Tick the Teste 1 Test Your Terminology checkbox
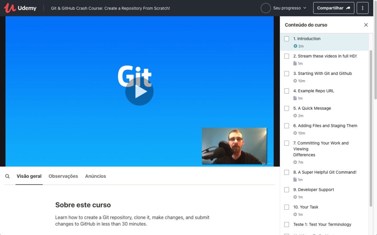The height and width of the screenshot is (235, 377). (x=287, y=224)
